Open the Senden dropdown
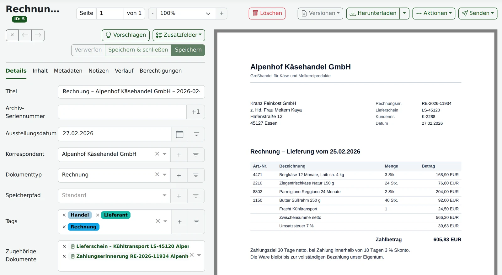This screenshot has height=275, width=502. click(x=478, y=13)
